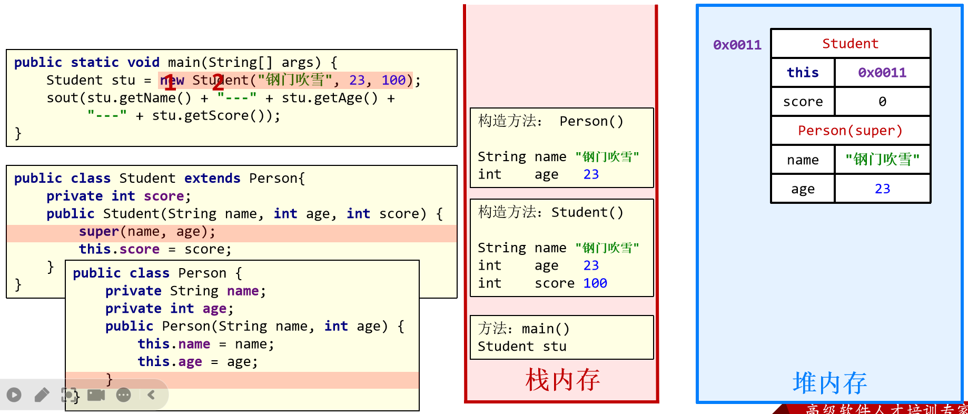Viewport: 968px width, 414px height.
Task: Click the 'sout(stu.getName()' code line
Action: click(x=221, y=98)
